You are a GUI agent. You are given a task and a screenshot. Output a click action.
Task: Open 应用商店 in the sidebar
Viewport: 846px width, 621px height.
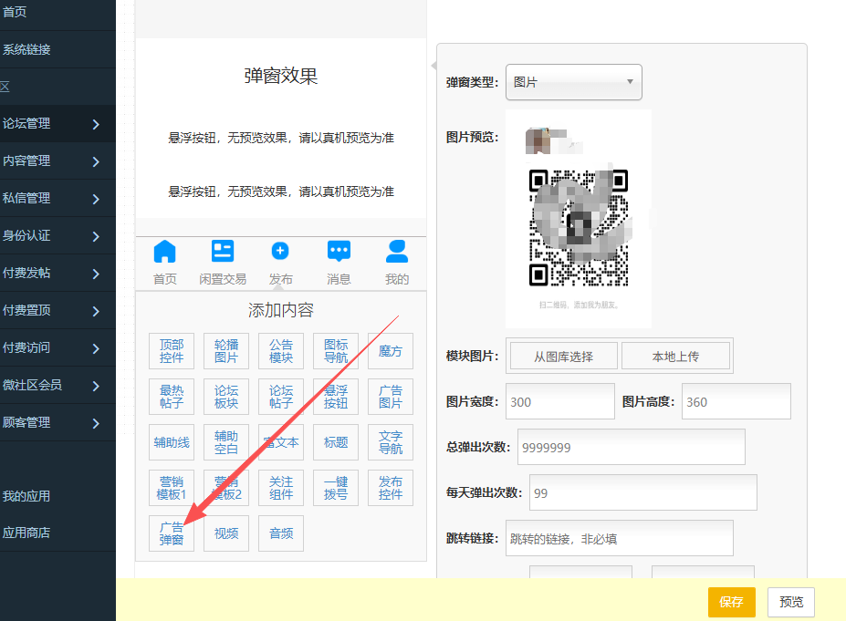coord(27,533)
